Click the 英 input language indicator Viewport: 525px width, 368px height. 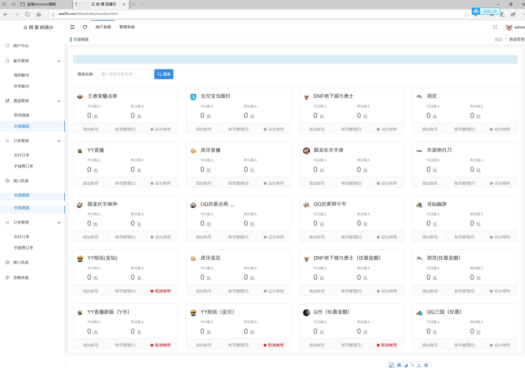(x=399, y=365)
